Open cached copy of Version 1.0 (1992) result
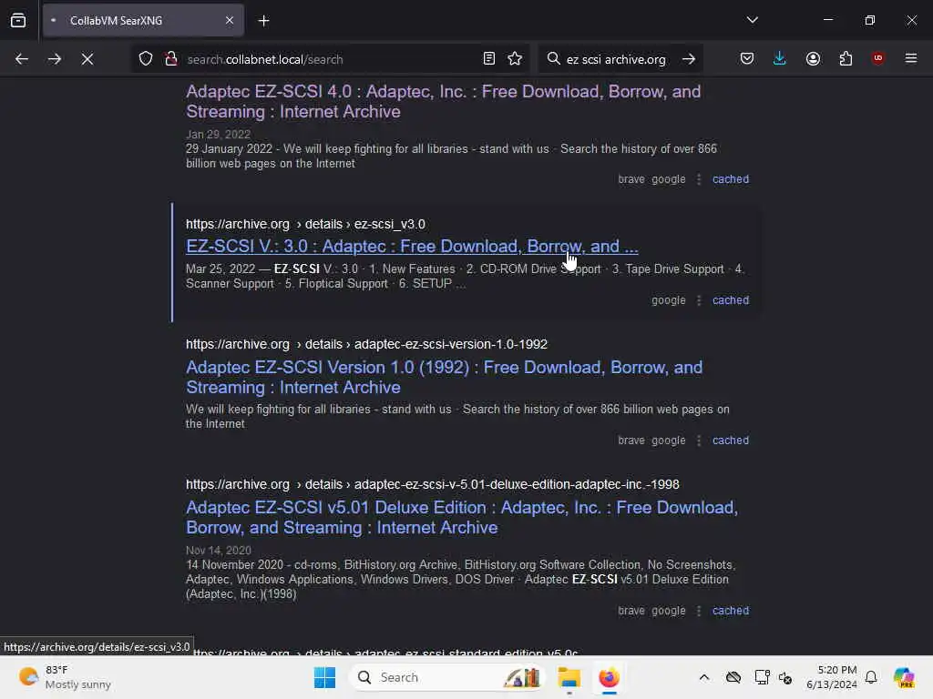The height and width of the screenshot is (699, 933). click(x=730, y=441)
